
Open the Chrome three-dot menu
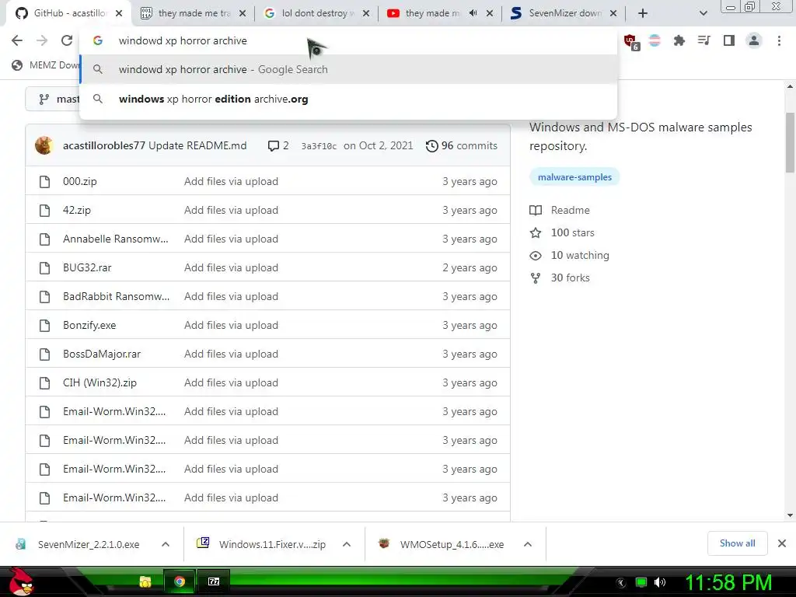tap(779, 40)
